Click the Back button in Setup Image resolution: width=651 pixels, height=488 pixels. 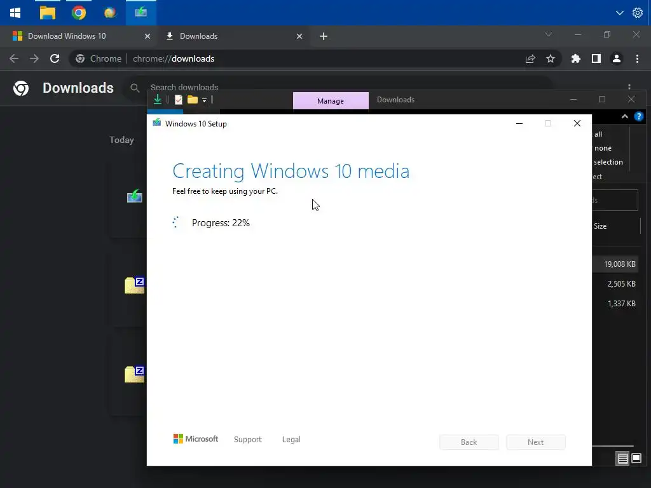469,442
